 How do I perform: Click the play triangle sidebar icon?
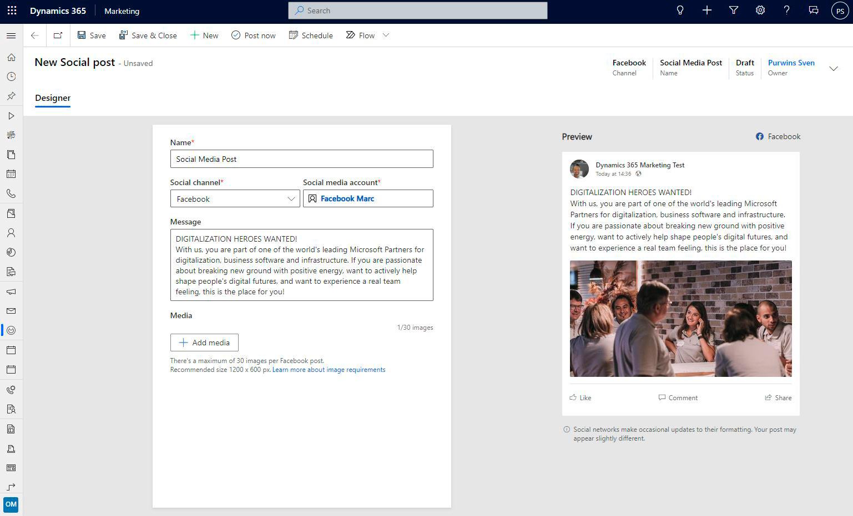tap(11, 116)
